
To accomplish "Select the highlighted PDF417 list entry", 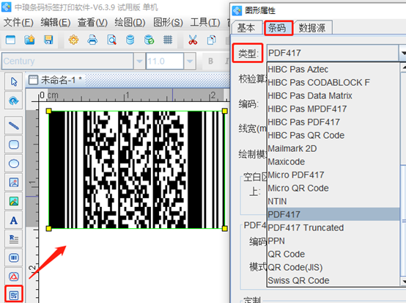I will [x=333, y=214].
